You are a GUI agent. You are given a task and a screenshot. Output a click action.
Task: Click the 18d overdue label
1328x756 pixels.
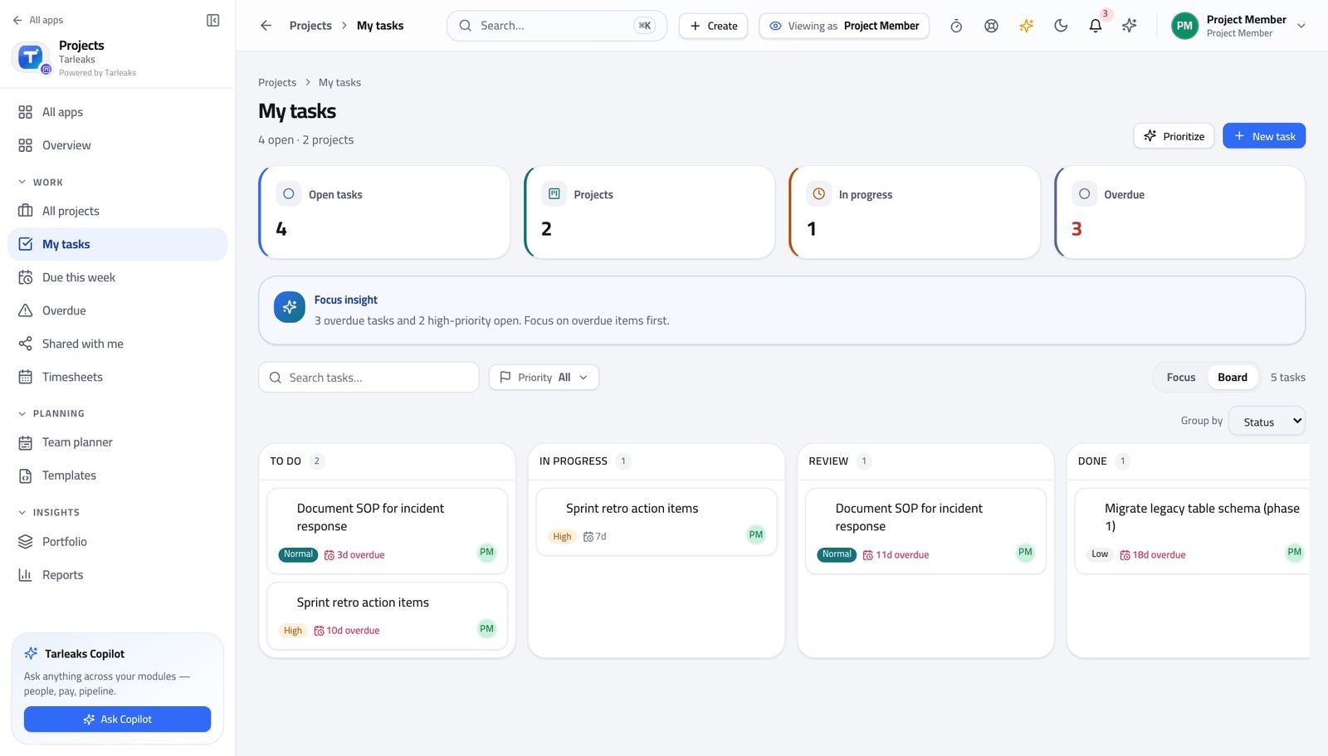click(1153, 555)
